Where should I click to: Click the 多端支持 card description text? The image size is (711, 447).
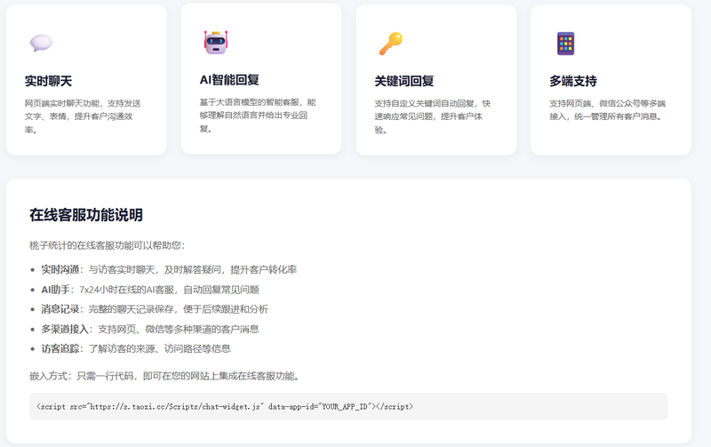(x=607, y=109)
